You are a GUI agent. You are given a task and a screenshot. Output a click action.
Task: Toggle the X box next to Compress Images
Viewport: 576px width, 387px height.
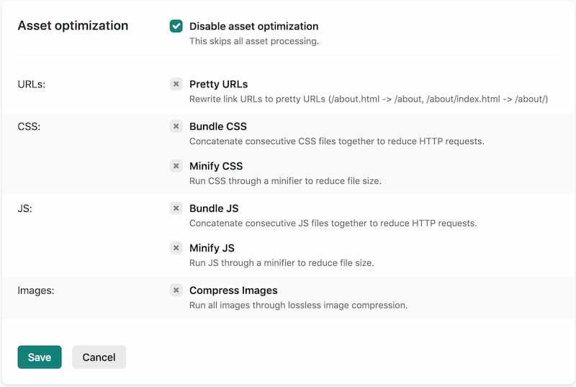[x=176, y=290]
